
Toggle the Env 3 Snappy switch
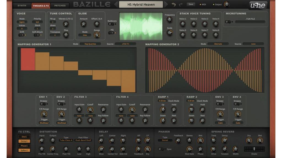[x=219, y=104]
